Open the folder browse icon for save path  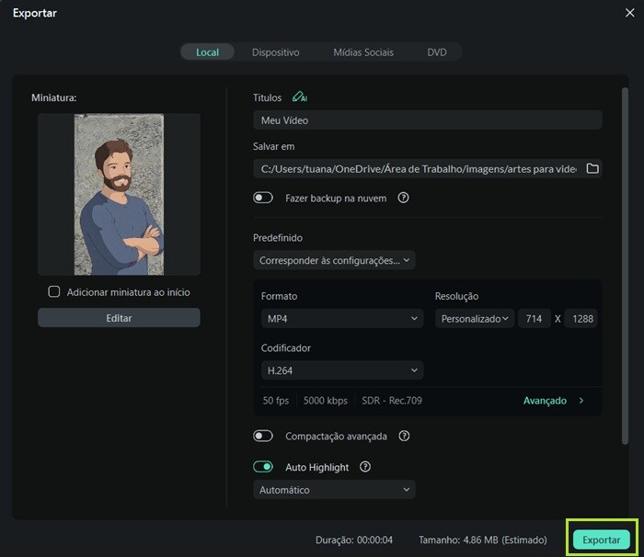592,168
